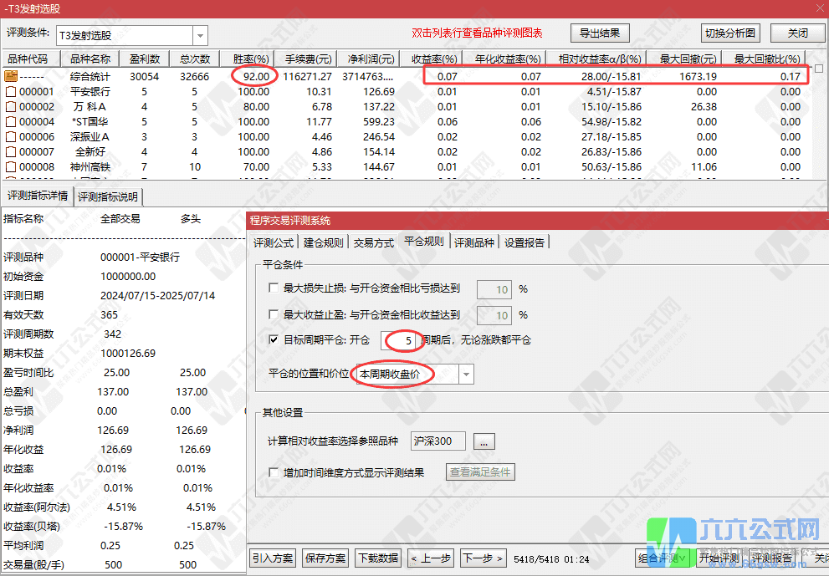The image size is (829, 576).
Task: Click the 综合统计 summary row folder icon
Action: 11,77
